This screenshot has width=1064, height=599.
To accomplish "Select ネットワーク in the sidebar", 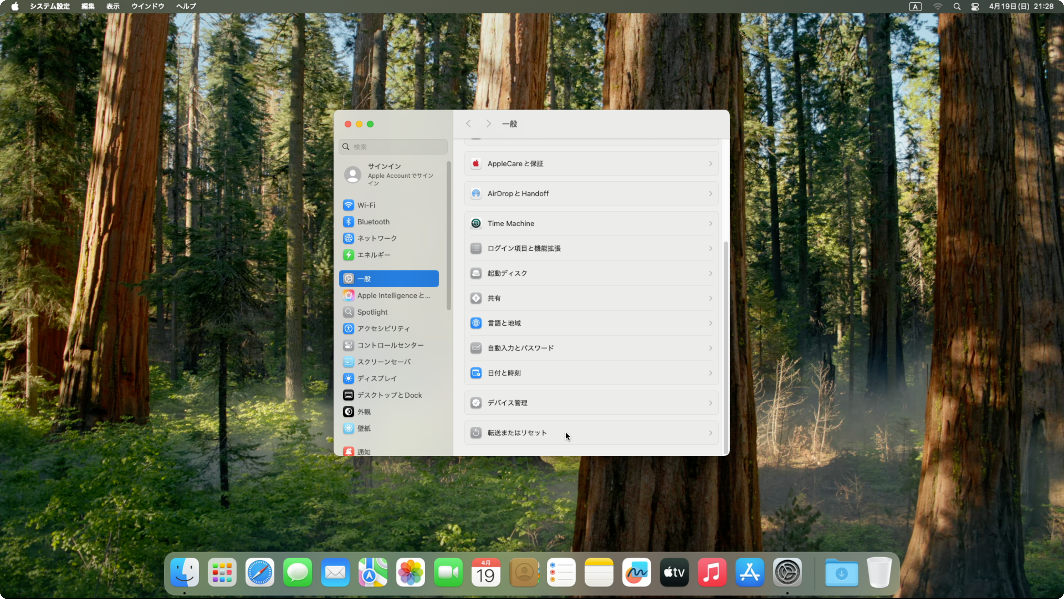I will [389, 238].
